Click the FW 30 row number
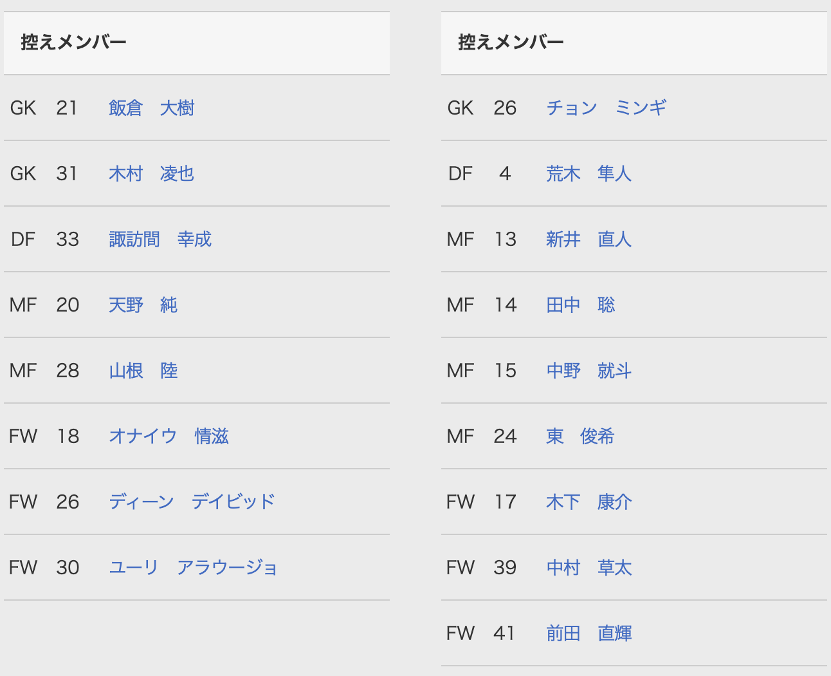 pyautogui.click(x=68, y=567)
